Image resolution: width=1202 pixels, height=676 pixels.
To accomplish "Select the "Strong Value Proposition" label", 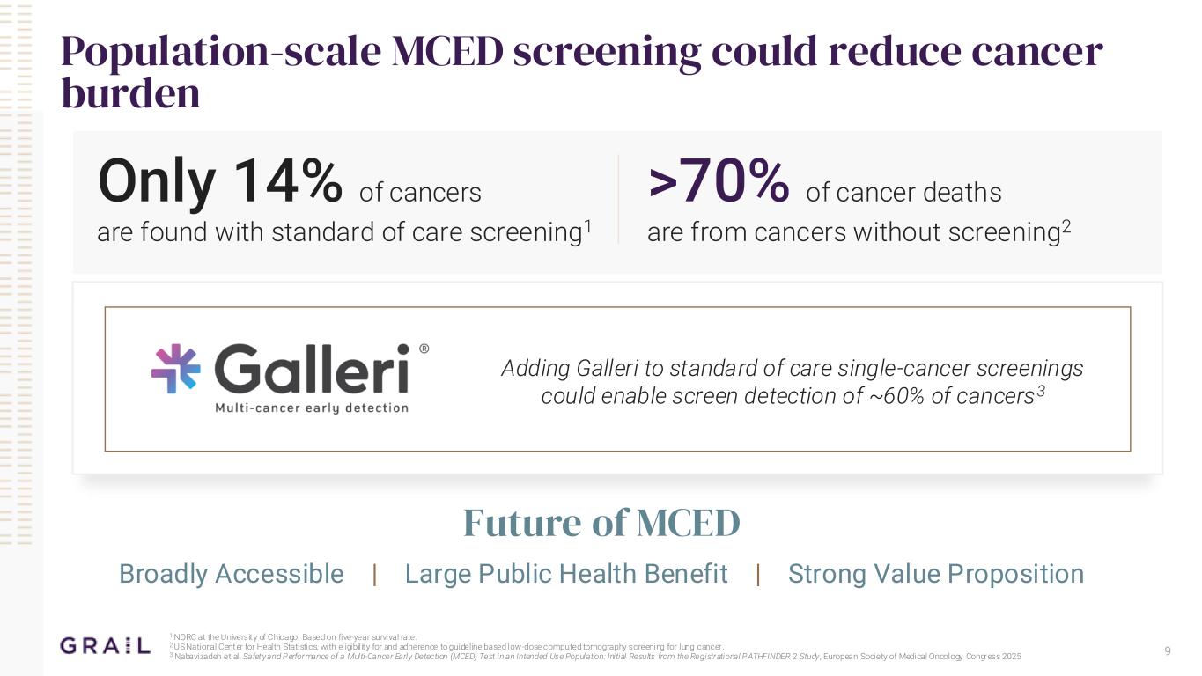I will pos(935,574).
